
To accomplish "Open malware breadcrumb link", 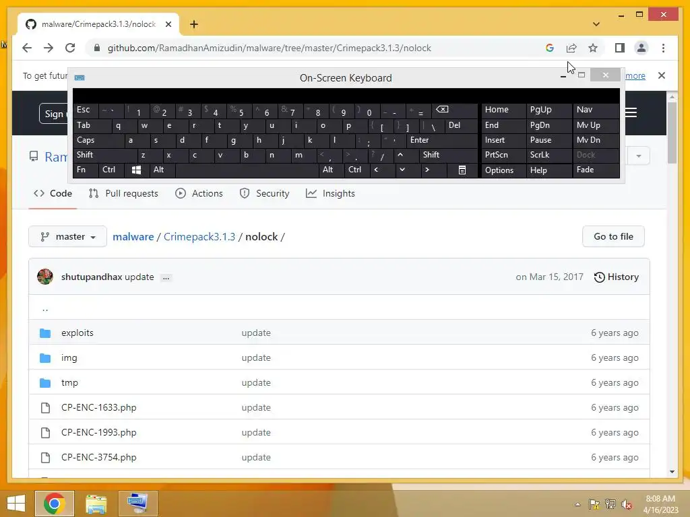I will 133,236.
